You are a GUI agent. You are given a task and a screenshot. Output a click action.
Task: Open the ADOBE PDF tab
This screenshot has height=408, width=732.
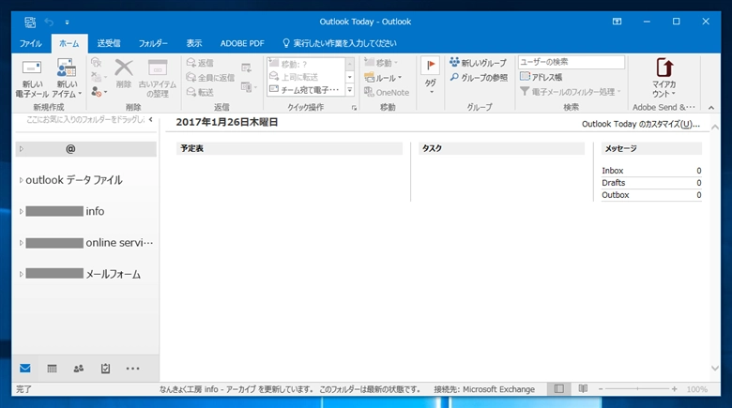242,43
